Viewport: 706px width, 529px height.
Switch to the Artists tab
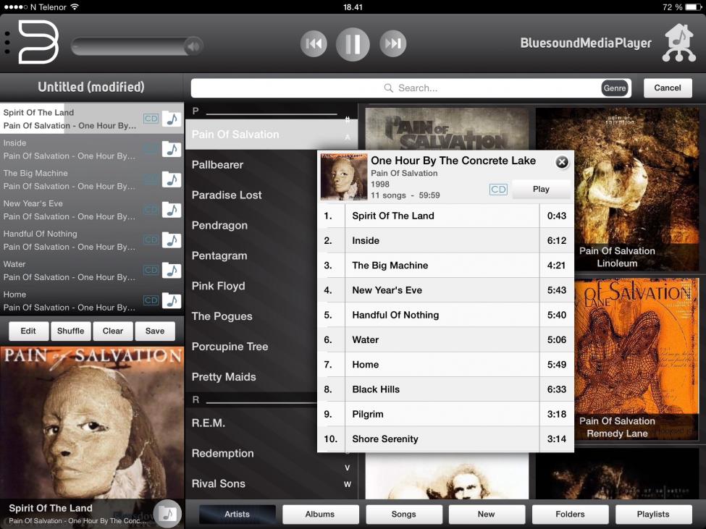tap(237, 514)
